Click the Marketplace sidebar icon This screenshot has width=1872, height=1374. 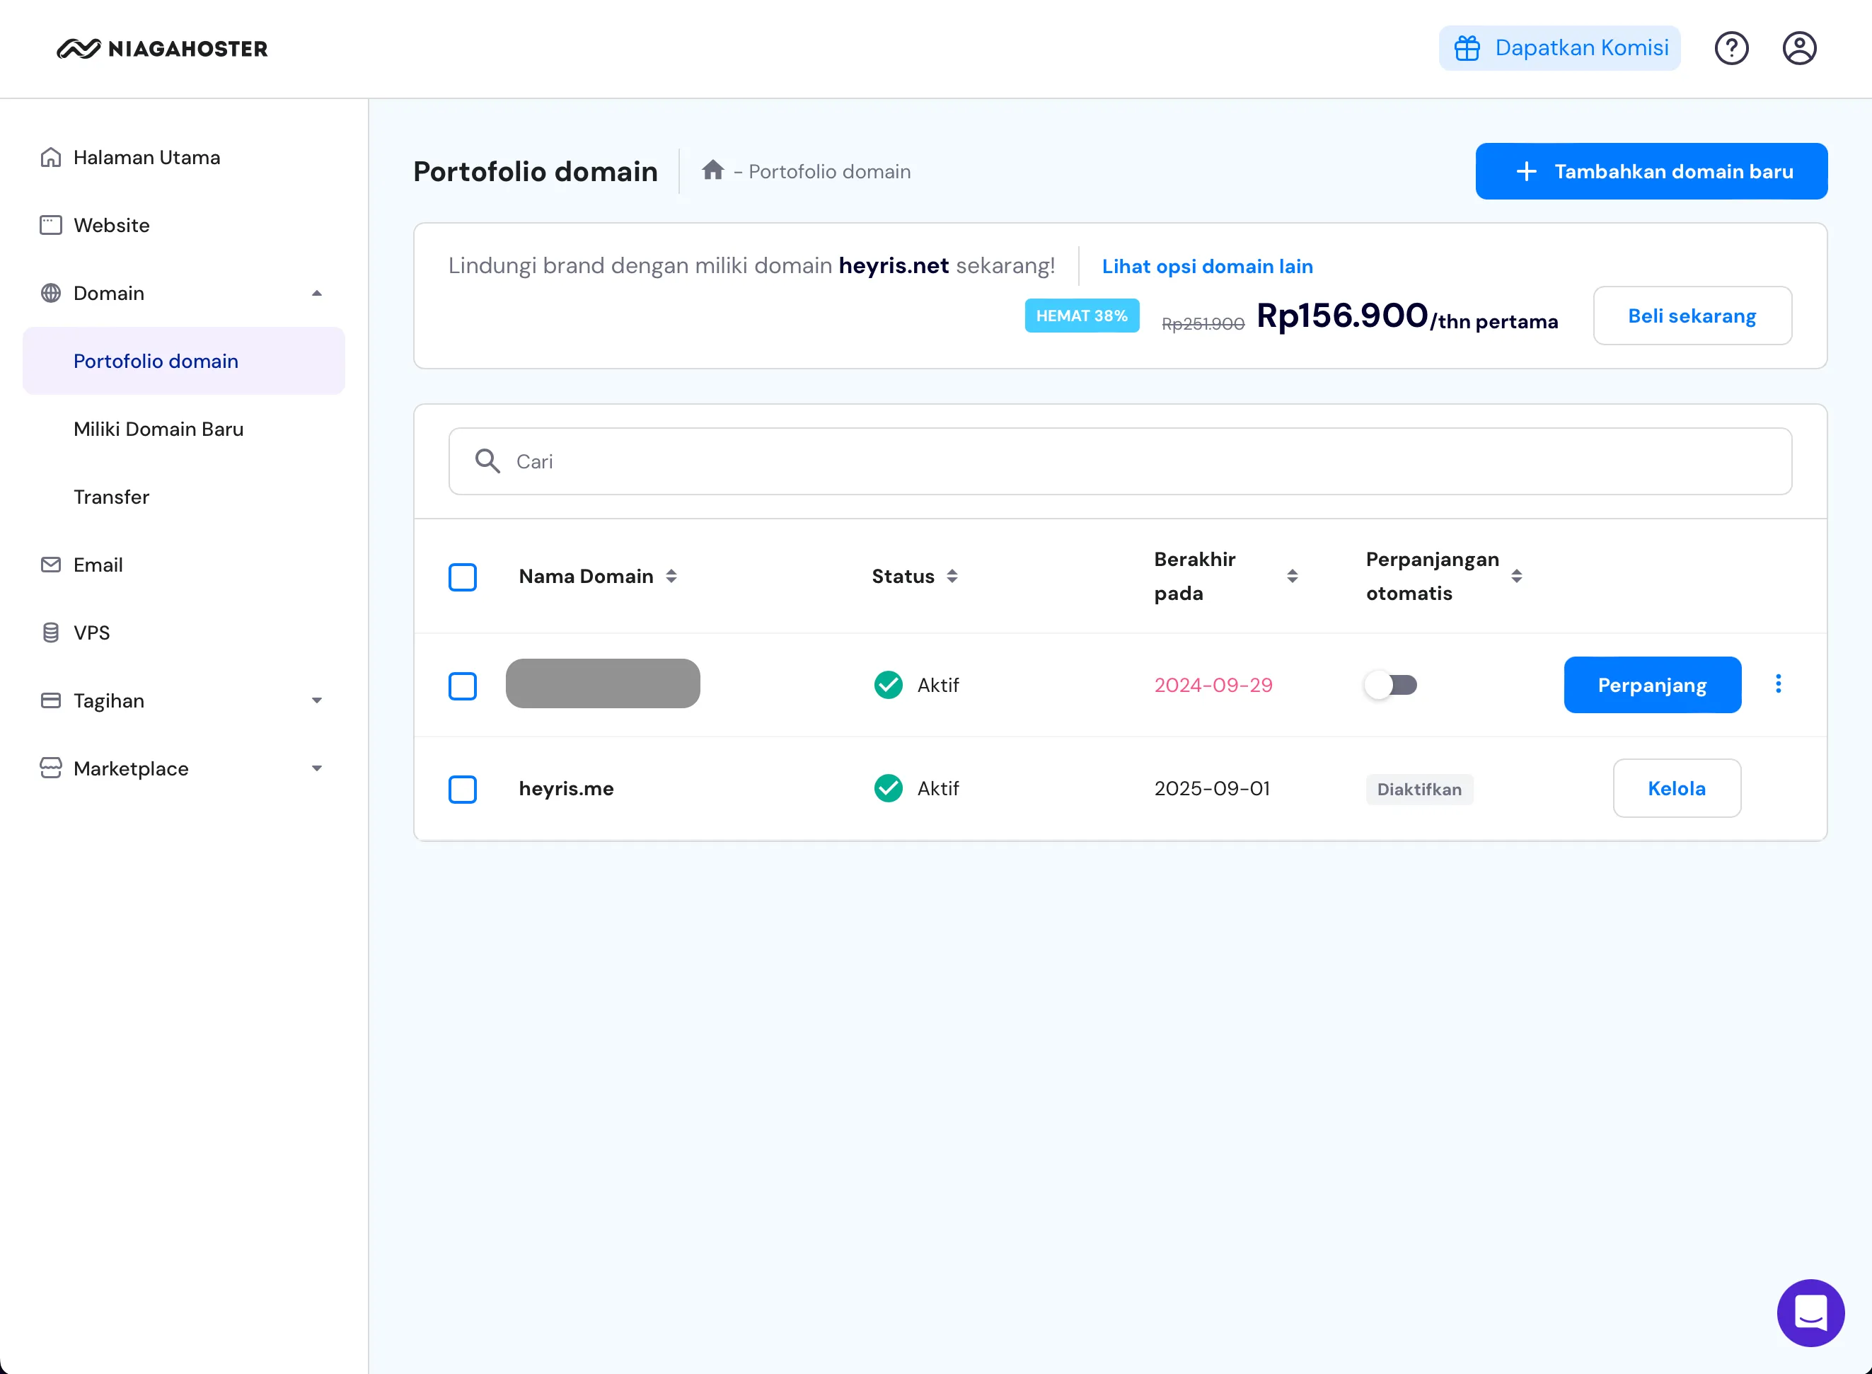(51, 768)
